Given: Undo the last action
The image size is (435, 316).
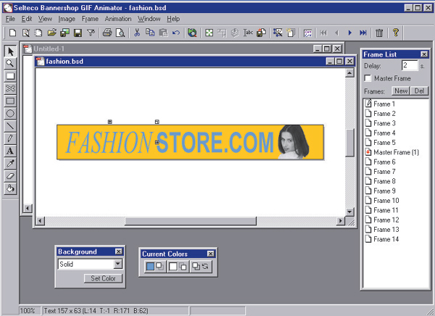Looking at the screenshot, I should (176, 33).
